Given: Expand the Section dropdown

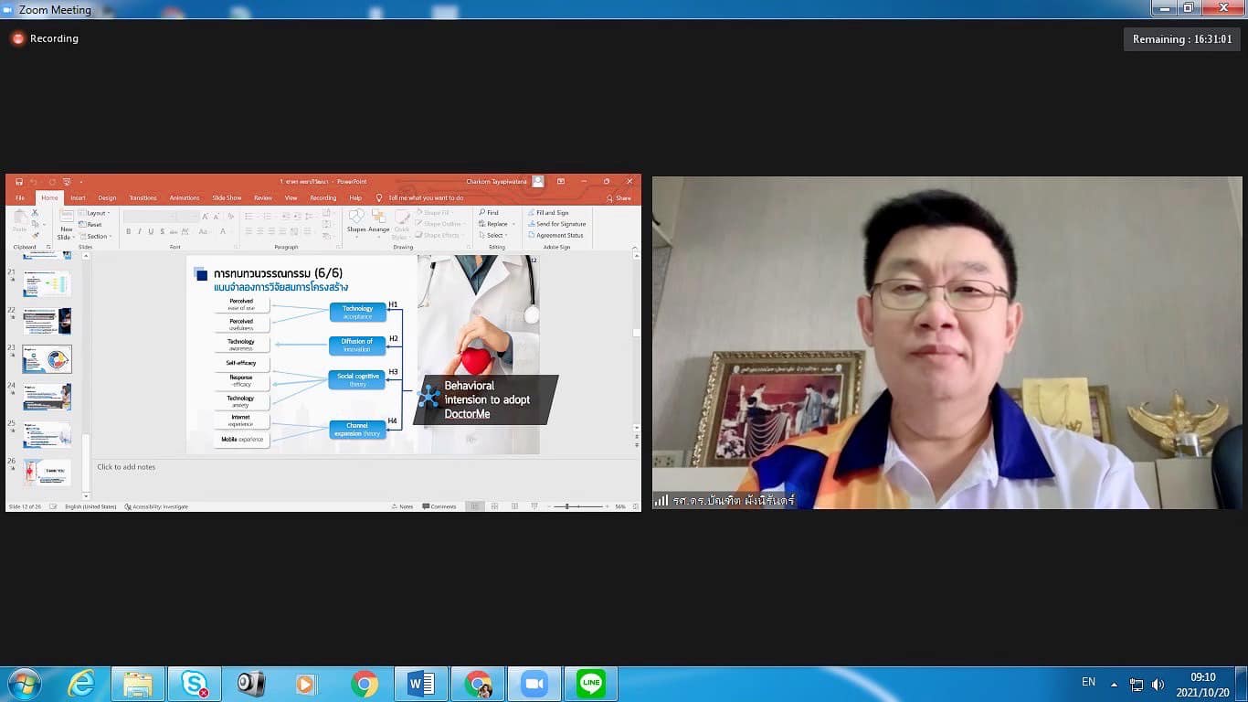Looking at the screenshot, I should click(x=97, y=236).
